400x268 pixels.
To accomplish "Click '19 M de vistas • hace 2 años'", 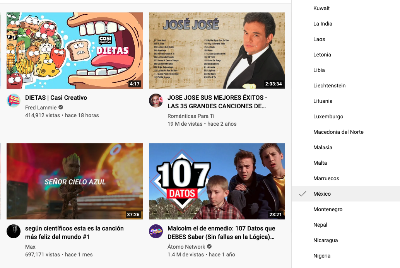I will tap(202, 124).
